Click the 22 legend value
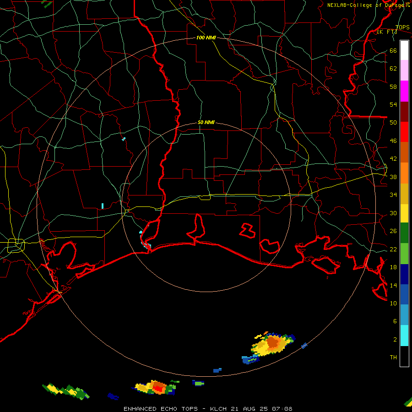 [393, 249]
